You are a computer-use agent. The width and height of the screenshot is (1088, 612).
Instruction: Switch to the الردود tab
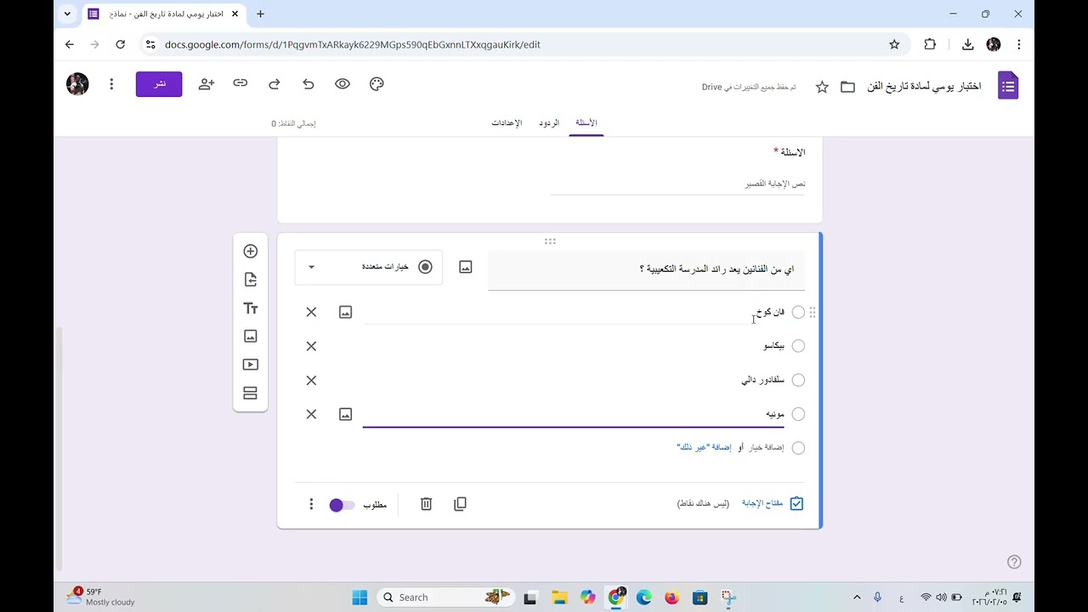pos(549,123)
